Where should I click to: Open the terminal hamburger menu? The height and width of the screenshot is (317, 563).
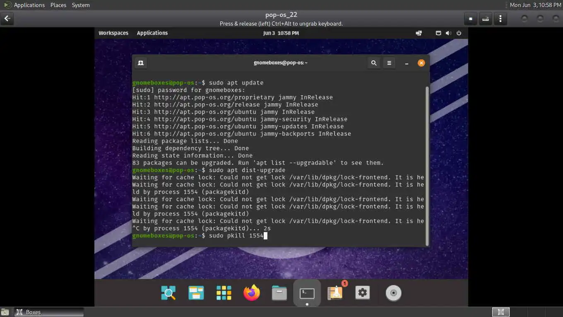389,63
